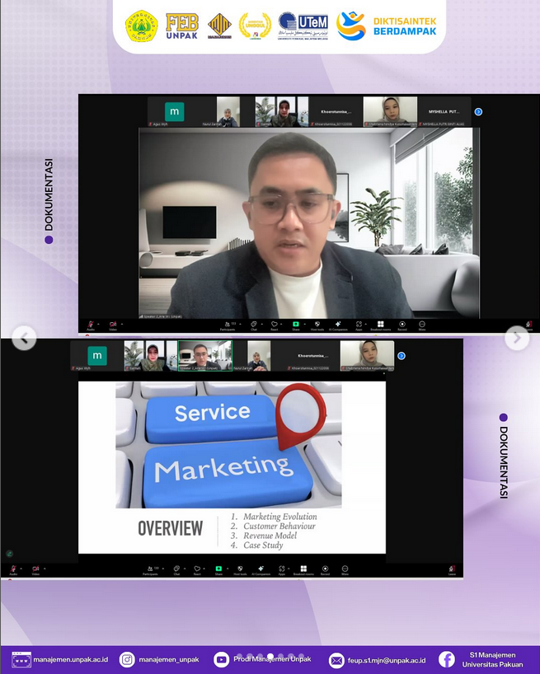
Task: Click the UTeM logo in header
Action: (x=303, y=26)
